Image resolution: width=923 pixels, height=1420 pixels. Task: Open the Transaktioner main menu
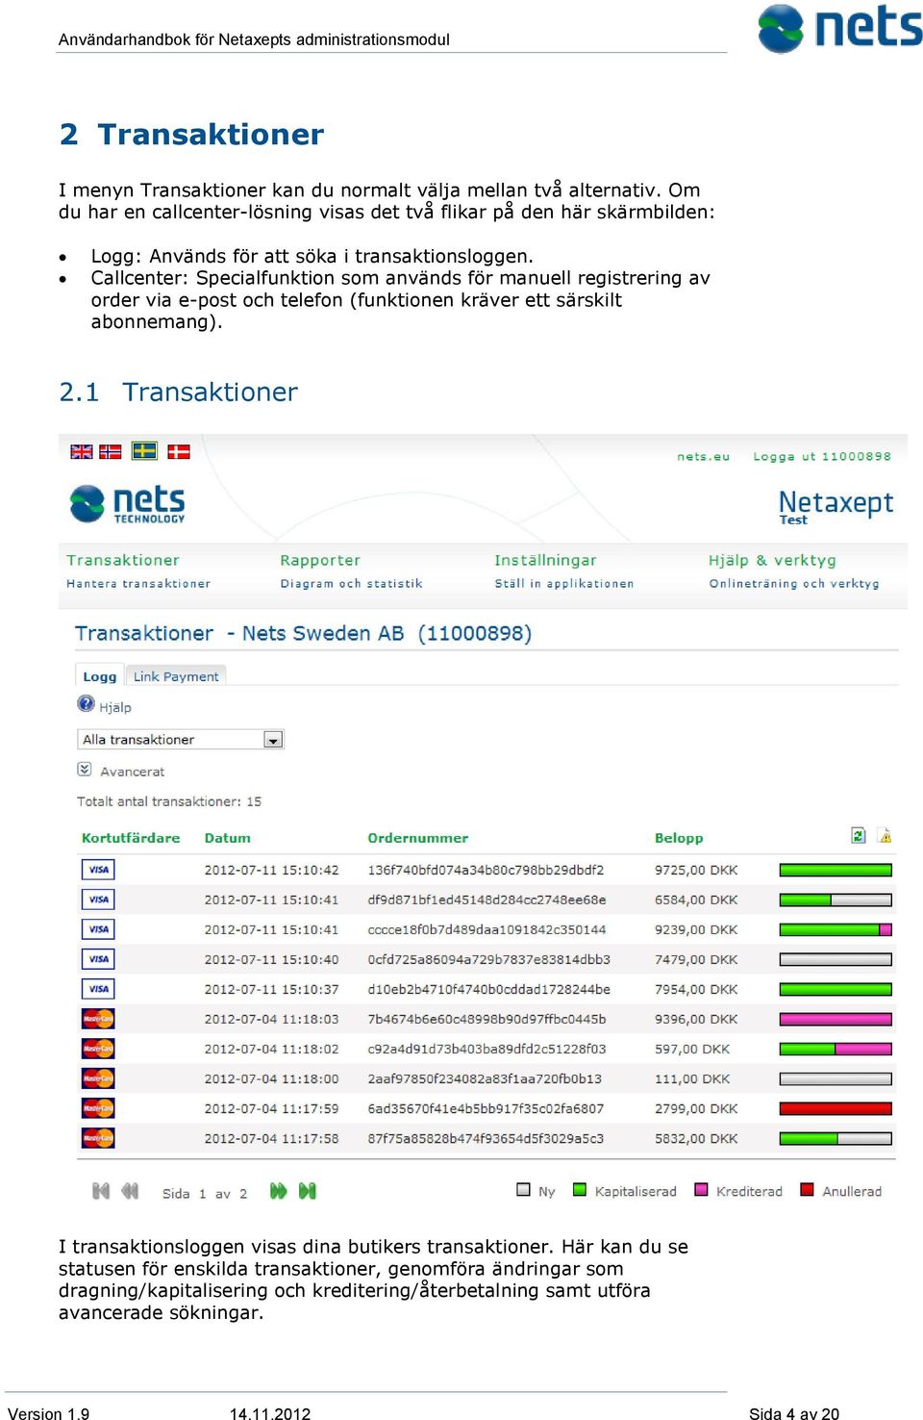coord(123,560)
